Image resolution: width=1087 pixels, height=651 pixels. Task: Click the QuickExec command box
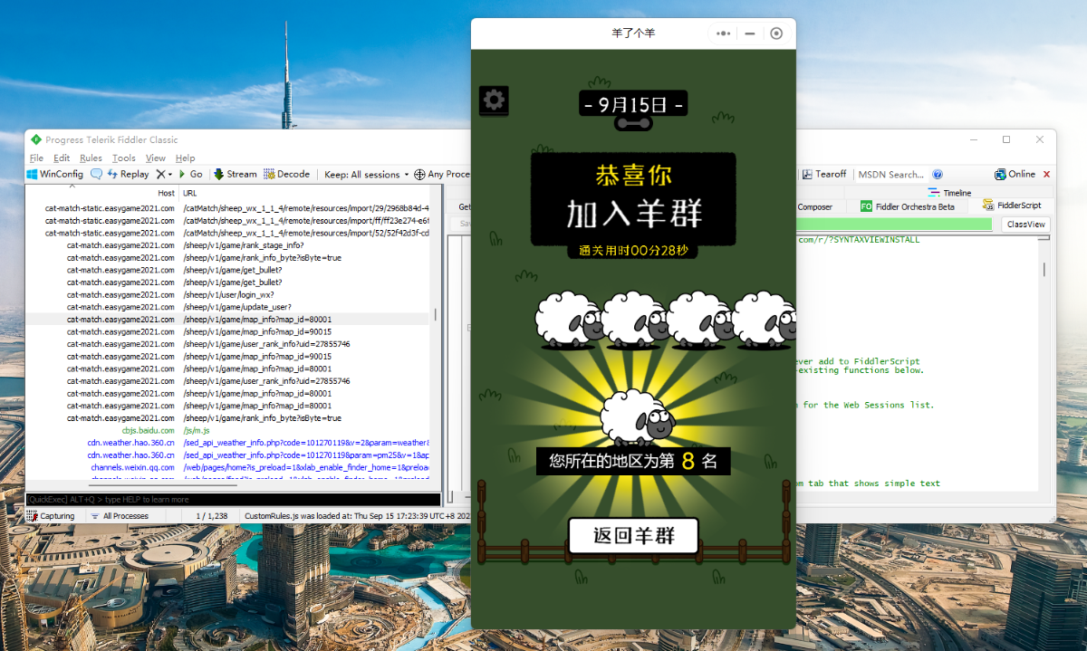coord(233,499)
